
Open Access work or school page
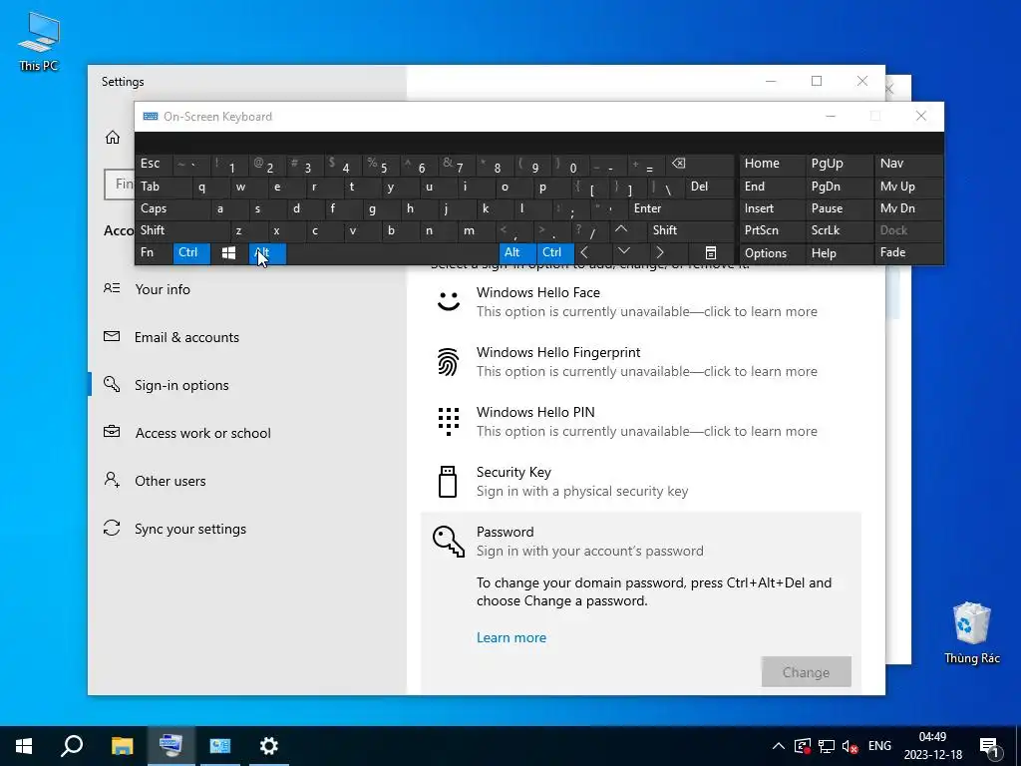click(247, 433)
